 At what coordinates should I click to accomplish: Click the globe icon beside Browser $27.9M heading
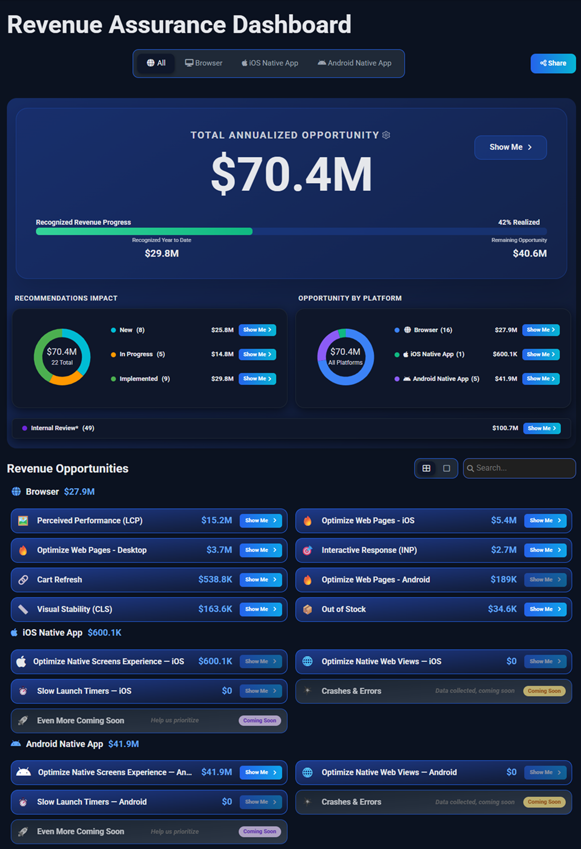click(x=16, y=491)
